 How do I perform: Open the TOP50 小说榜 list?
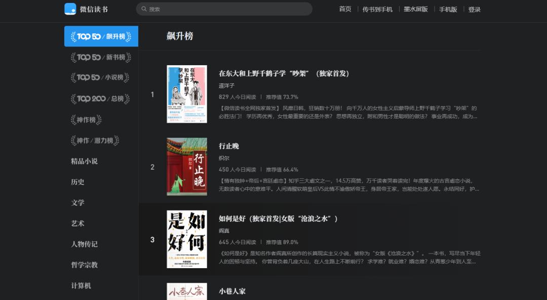tap(101, 78)
